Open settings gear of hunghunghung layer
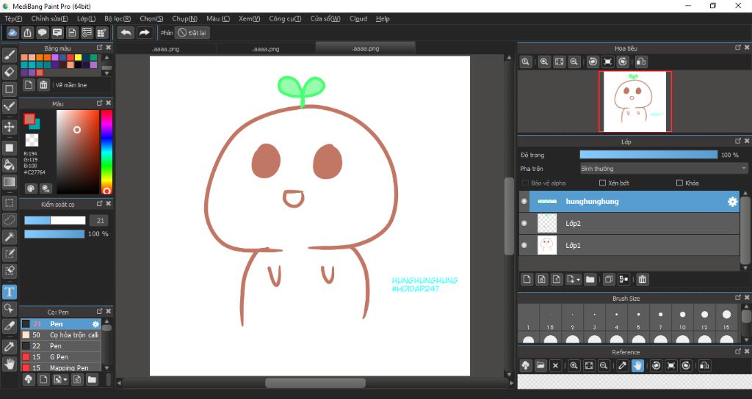 pyautogui.click(x=732, y=202)
